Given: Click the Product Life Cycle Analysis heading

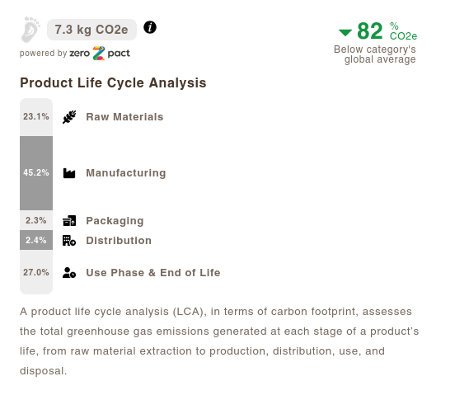Looking at the screenshot, I should point(113,83).
